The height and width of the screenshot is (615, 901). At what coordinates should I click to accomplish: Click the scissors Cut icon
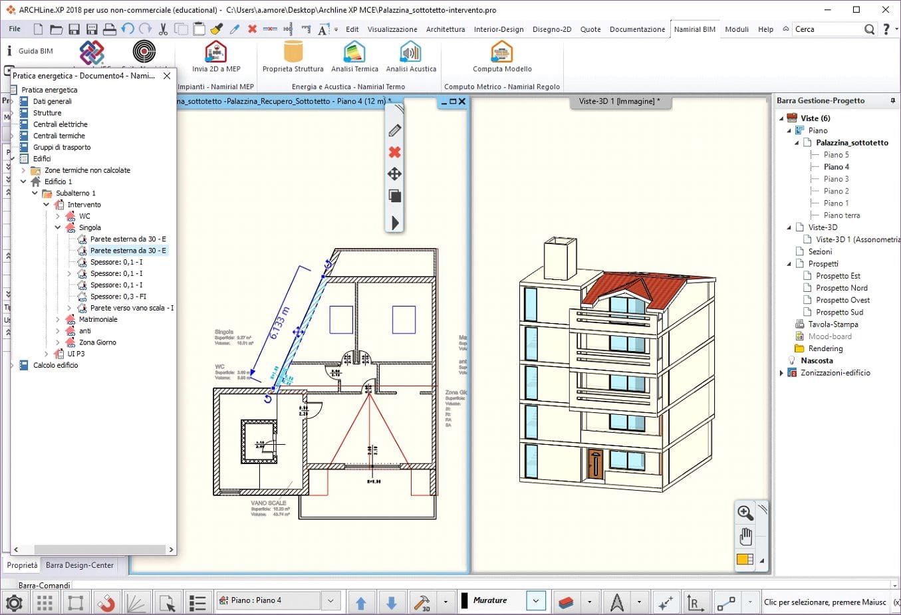[164, 29]
